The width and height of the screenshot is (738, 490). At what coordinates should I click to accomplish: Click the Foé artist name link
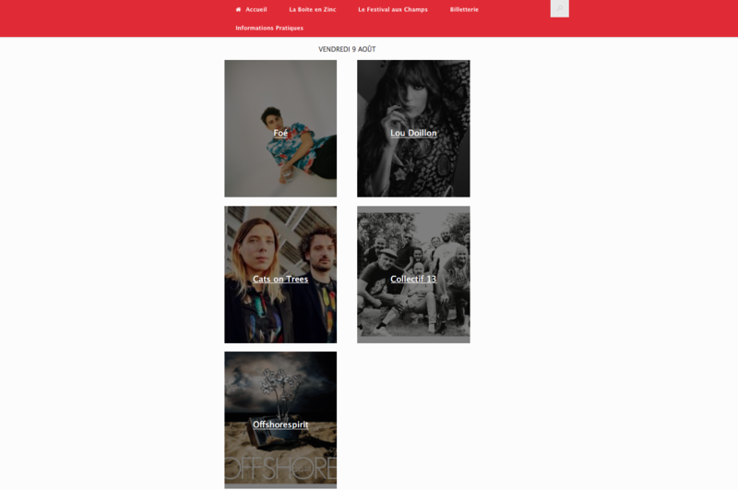280,133
